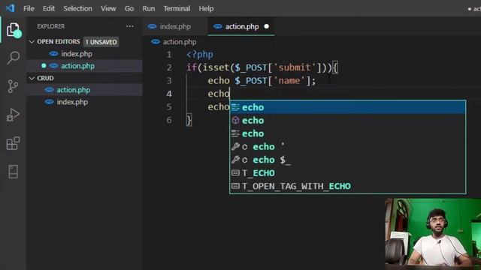Click the wrench icon beside echo ' suggestion
The height and width of the screenshot is (270, 481).
pos(235,147)
